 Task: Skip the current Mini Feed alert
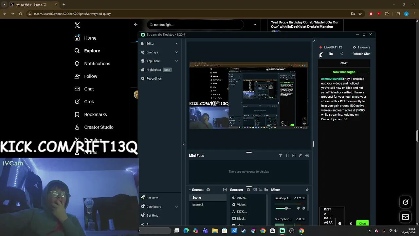tap(294, 156)
